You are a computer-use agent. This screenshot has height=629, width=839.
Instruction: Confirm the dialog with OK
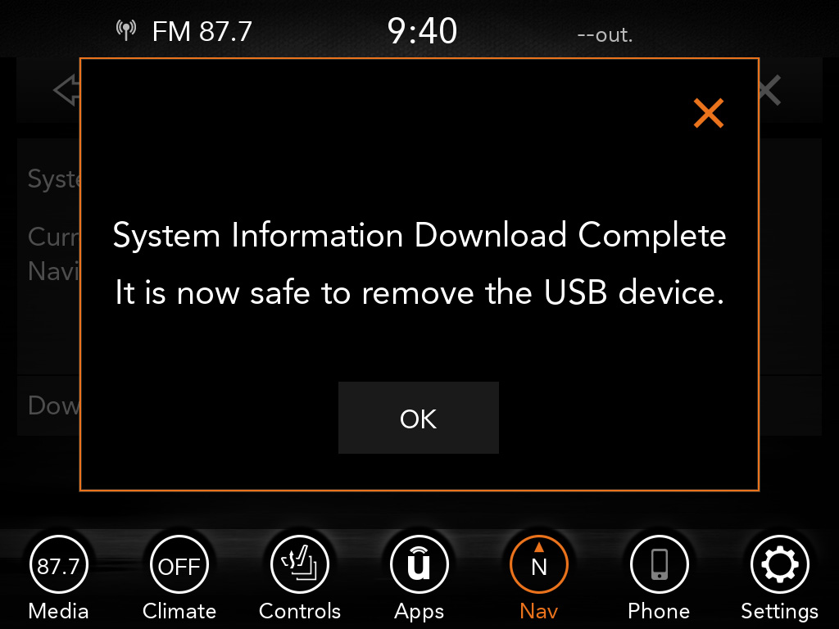tap(419, 418)
